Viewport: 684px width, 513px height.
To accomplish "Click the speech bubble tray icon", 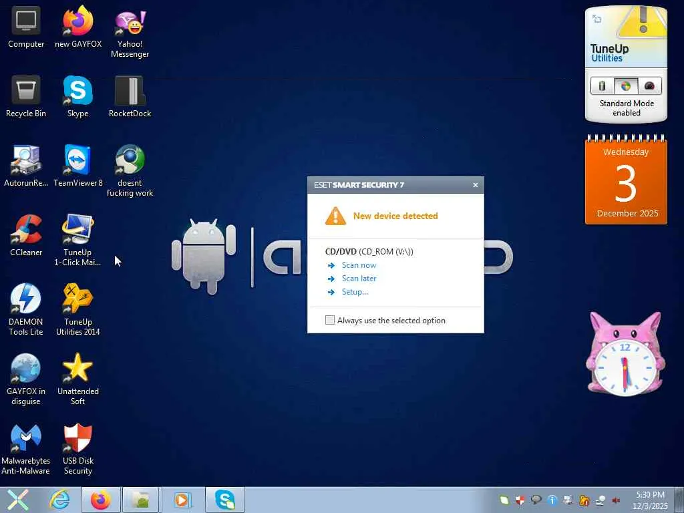I will pyautogui.click(x=536, y=500).
